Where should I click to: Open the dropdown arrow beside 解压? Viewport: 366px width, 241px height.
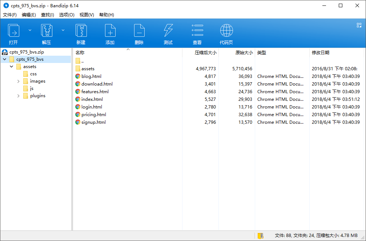click(63, 30)
